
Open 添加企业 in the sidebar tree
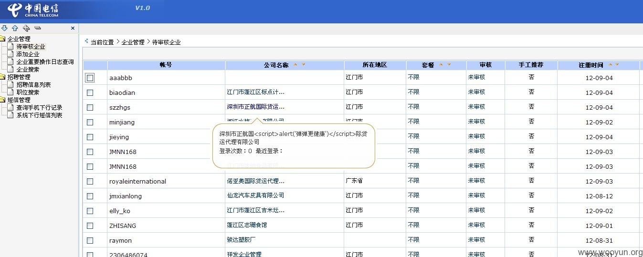(x=28, y=54)
